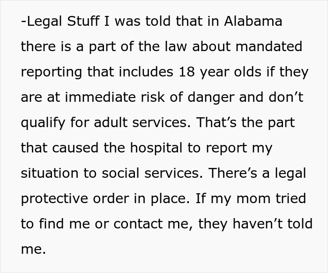Click the word "situation" at line start

coord(50,173)
